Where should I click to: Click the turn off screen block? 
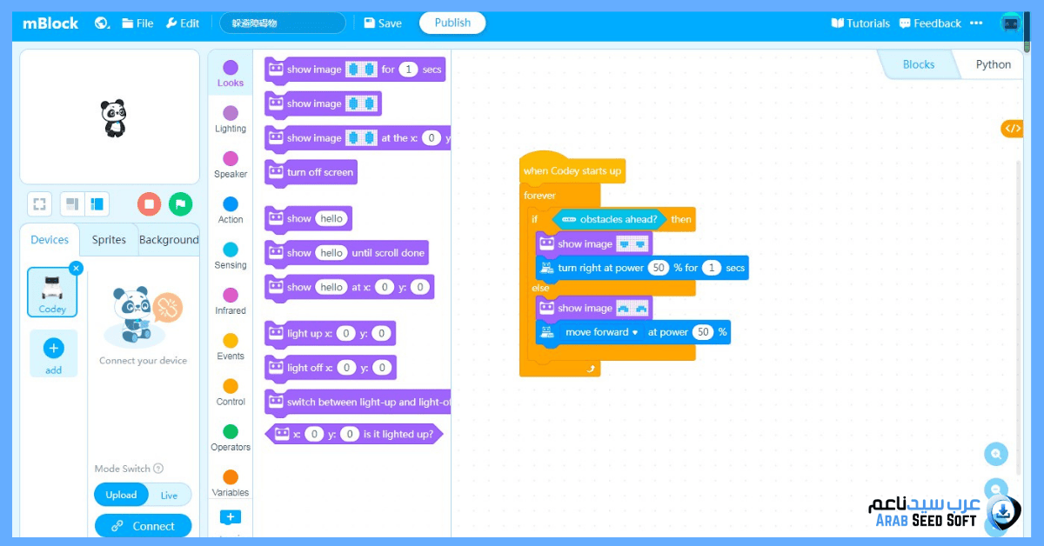tap(311, 172)
